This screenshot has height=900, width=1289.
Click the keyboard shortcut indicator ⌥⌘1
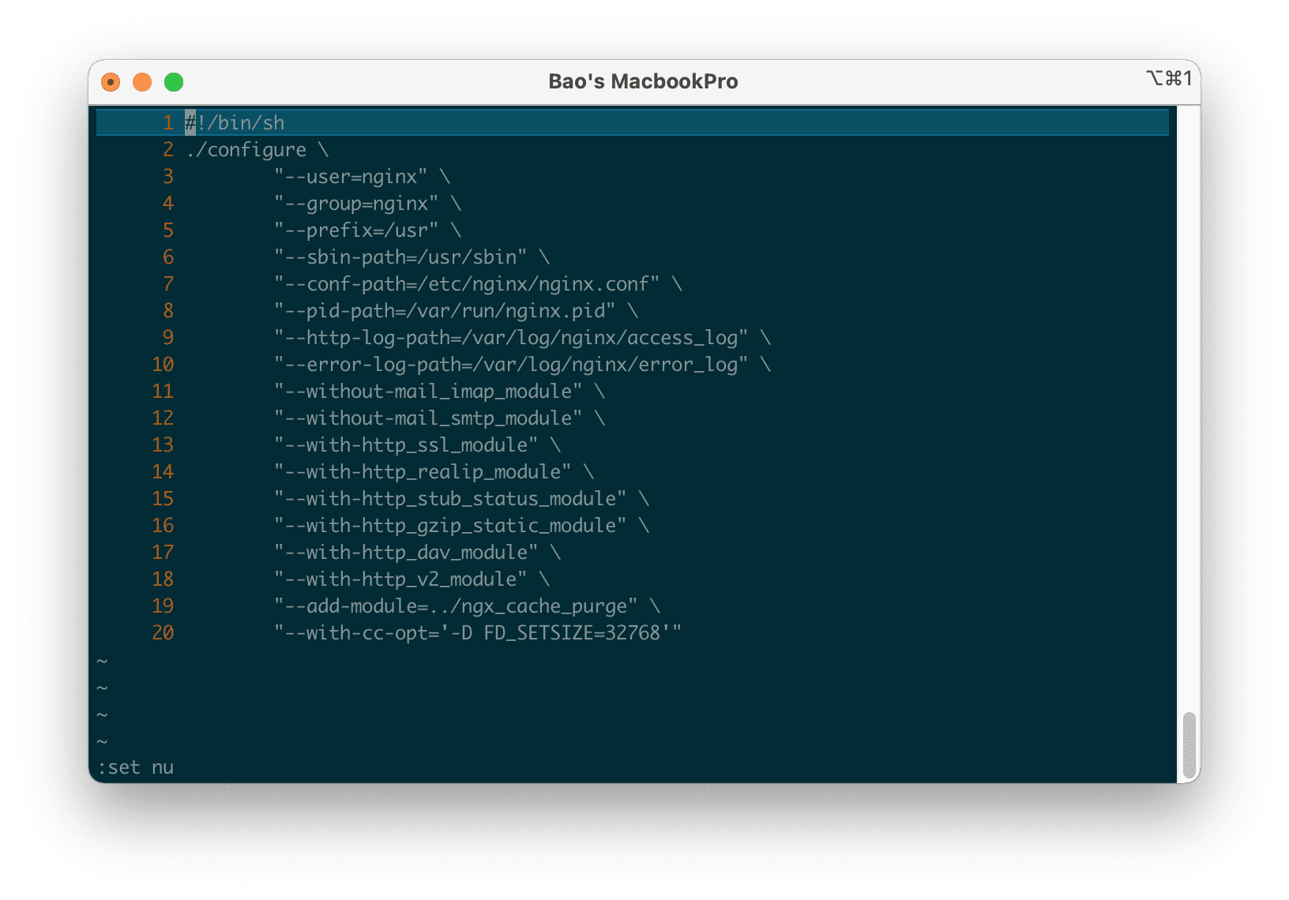tap(1168, 78)
